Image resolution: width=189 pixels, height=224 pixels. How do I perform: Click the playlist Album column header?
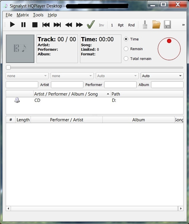tap(139, 119)
